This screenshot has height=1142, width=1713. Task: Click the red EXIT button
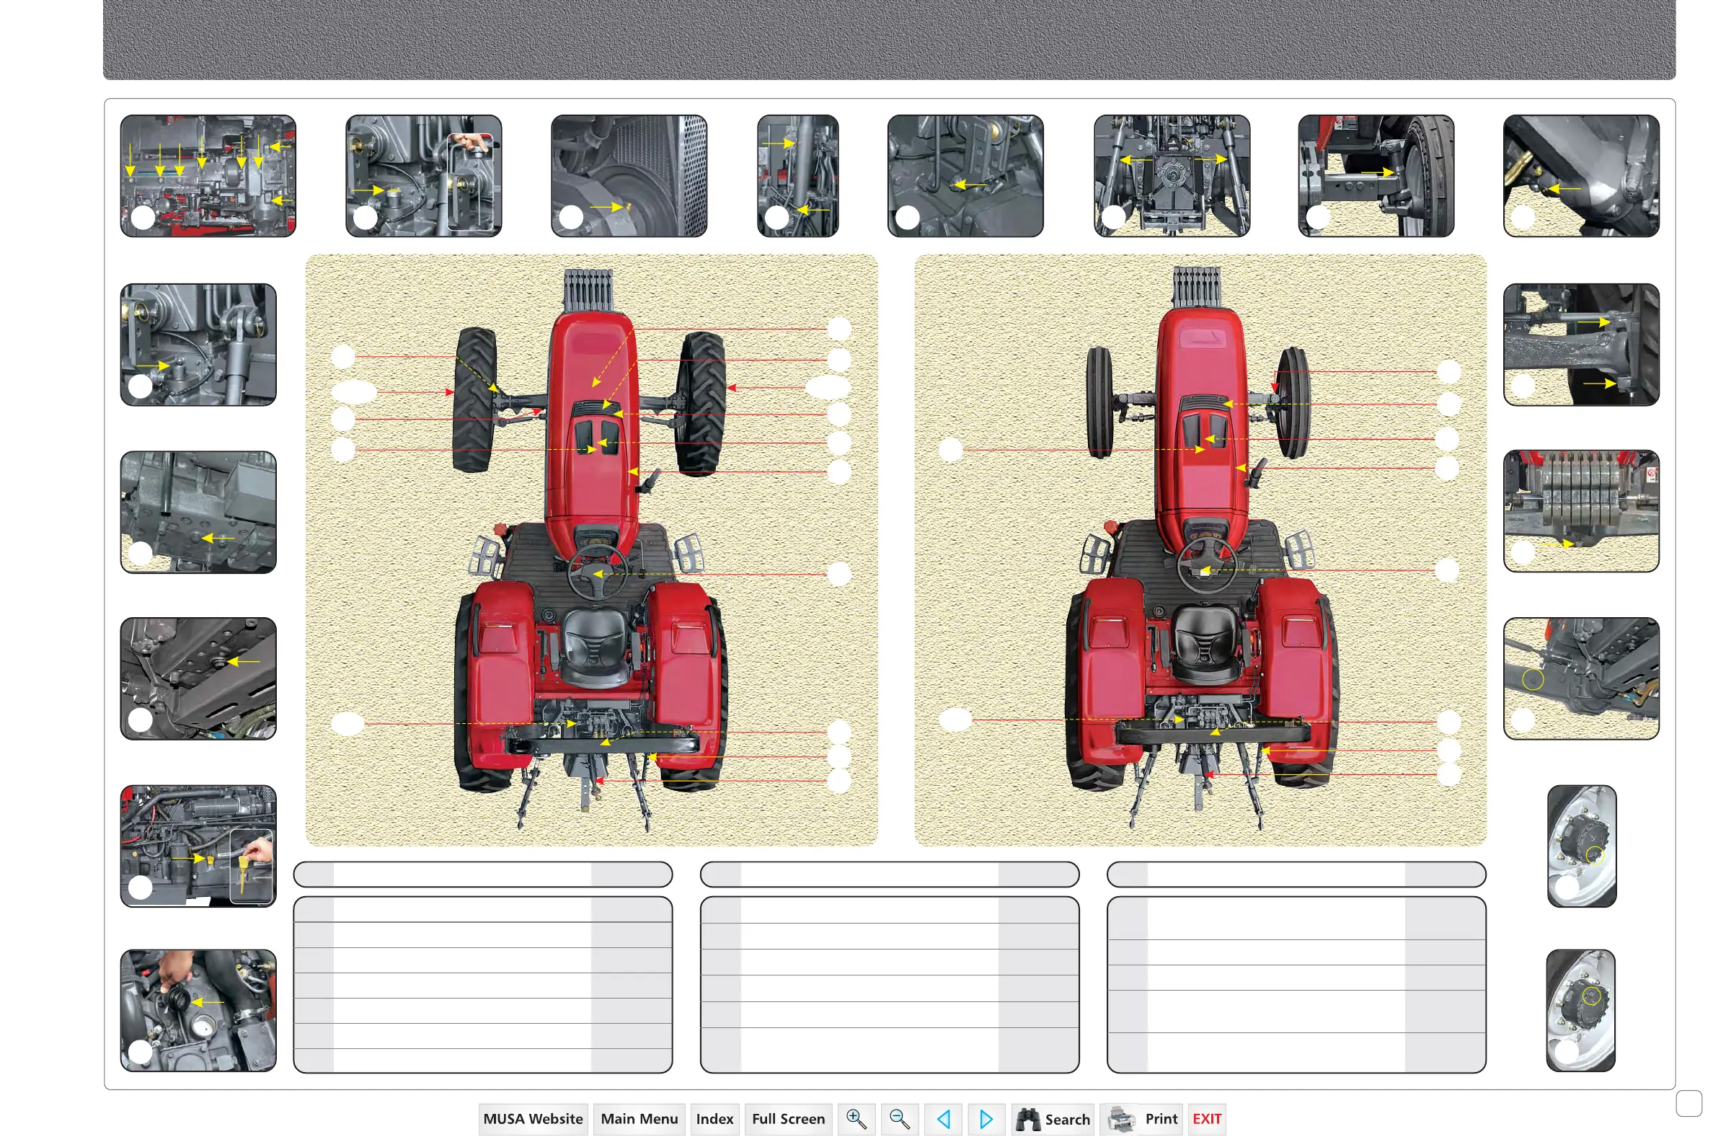tap(1207, 1119)
